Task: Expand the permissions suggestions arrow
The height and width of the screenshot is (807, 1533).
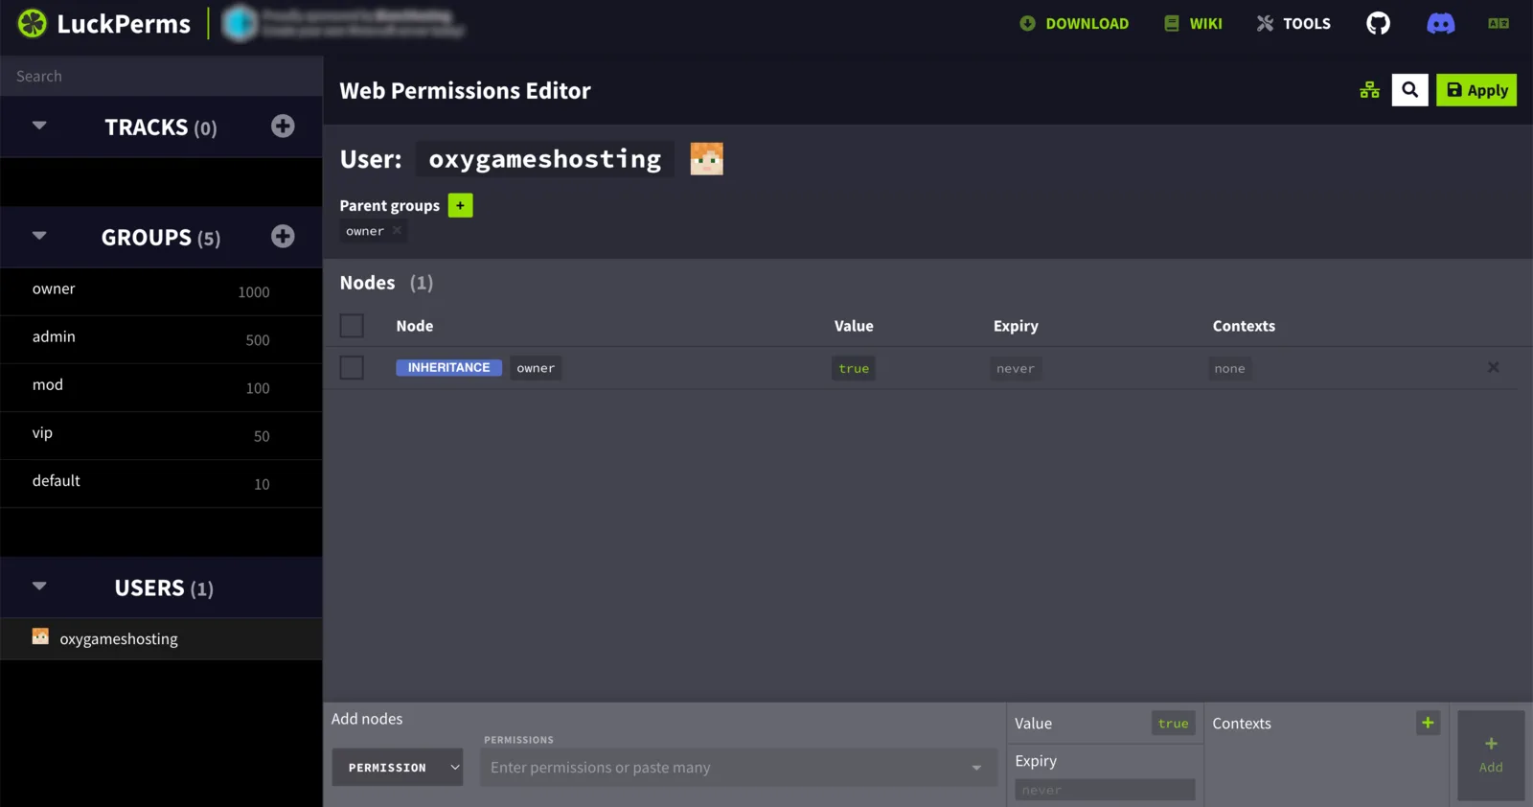Action: click(x=976, y=768)
